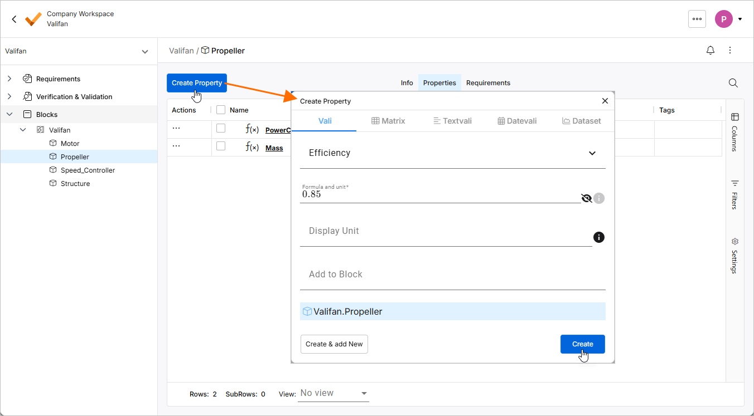Open the Settings gear side panel
This screenshot has height=416, width=754.
734,255
